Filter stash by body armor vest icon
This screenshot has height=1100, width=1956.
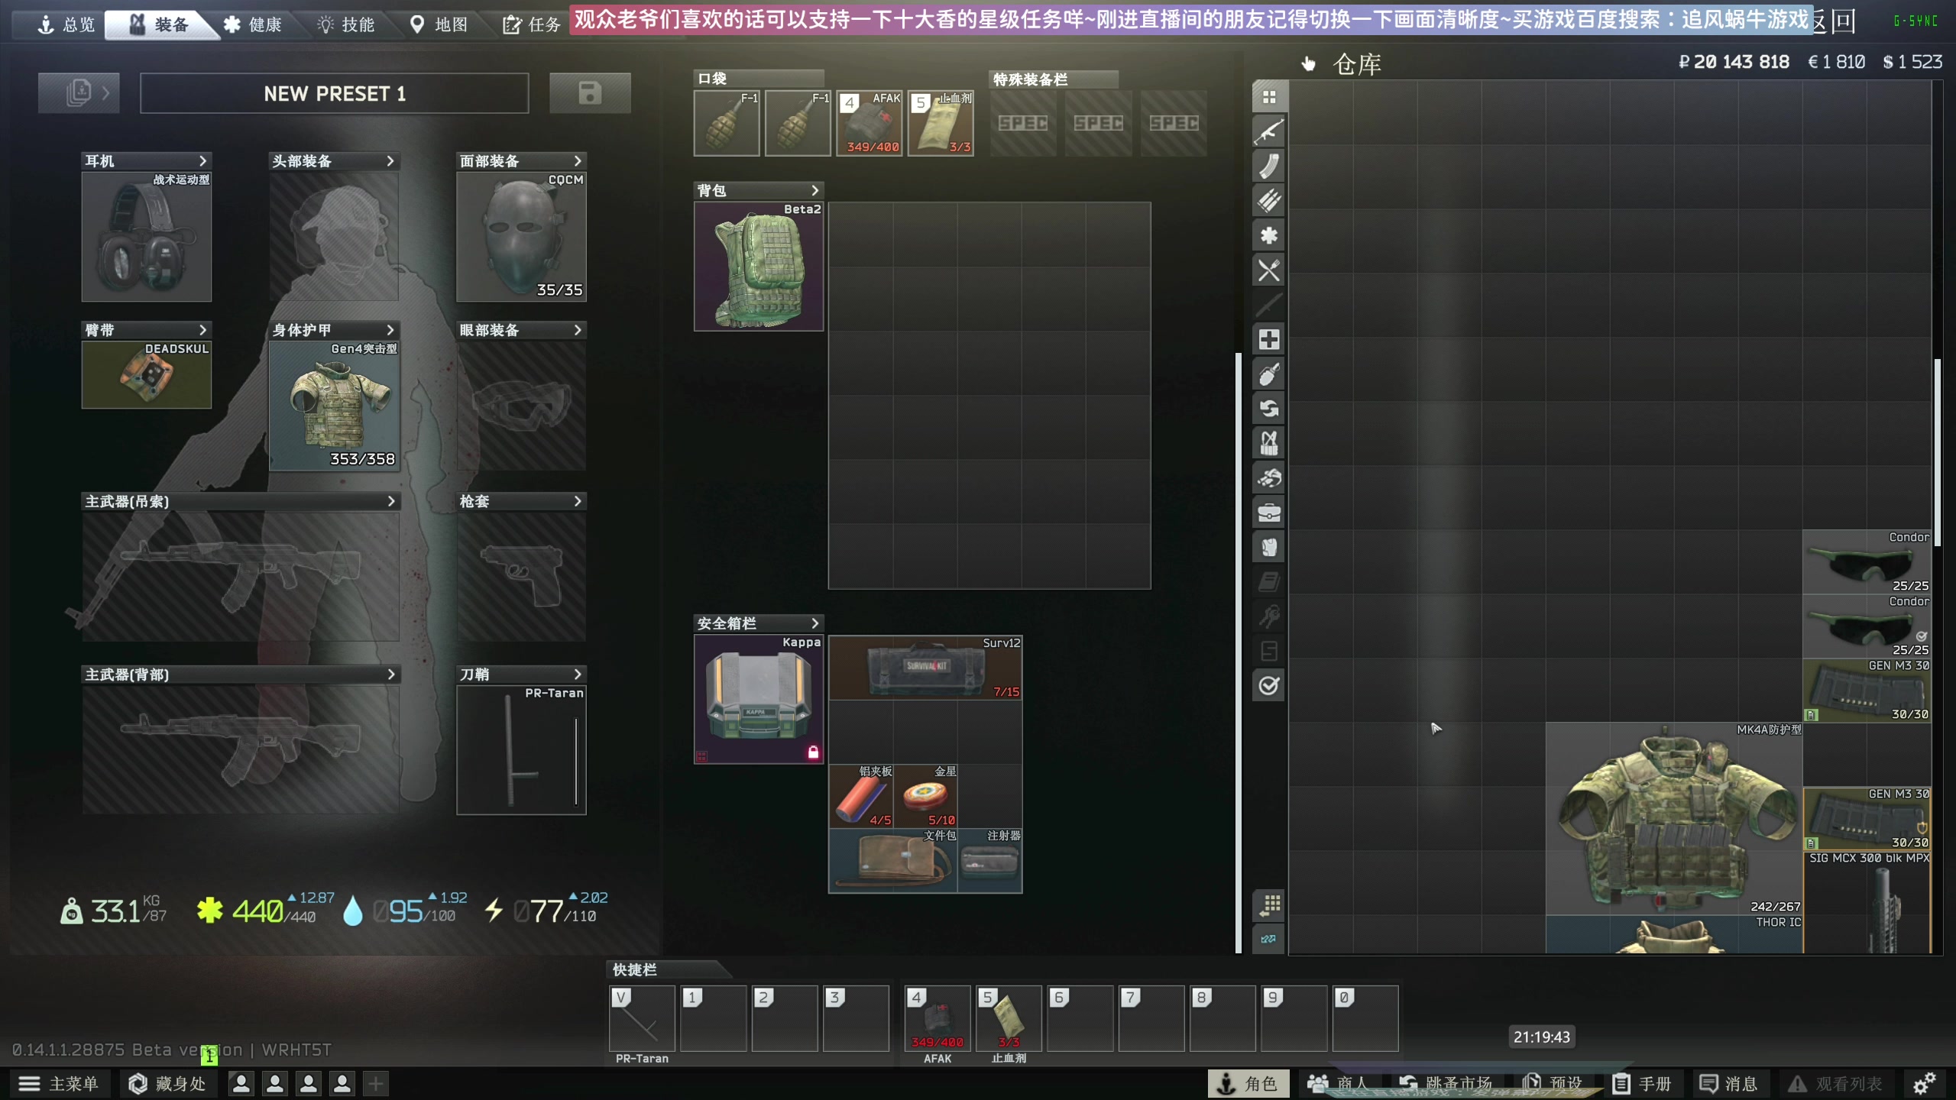[1269, 547]
